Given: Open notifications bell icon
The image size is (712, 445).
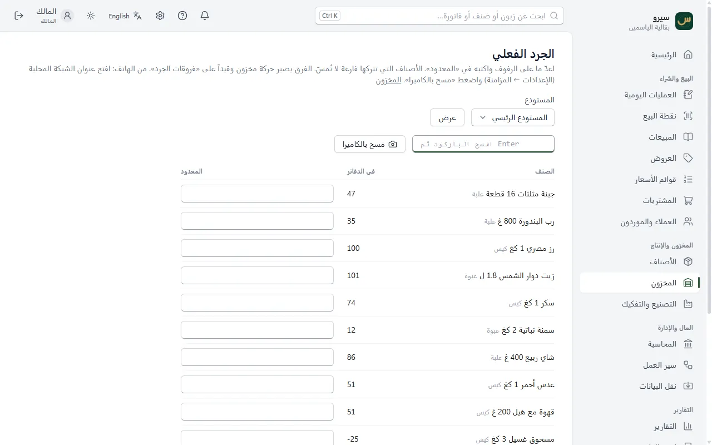Looking at the screenshot, I should pos(205,16).
